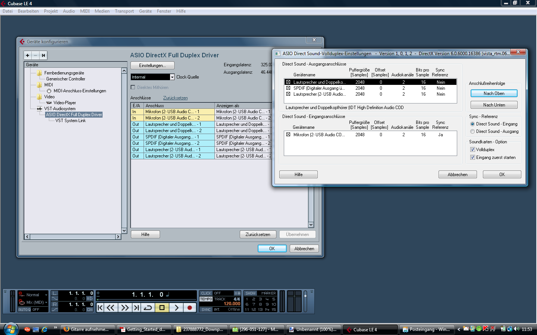The image size is (537, 335).
Task: Click the Zurücksetzen link next to Anschlüsse
Action: tap(175, 98)
